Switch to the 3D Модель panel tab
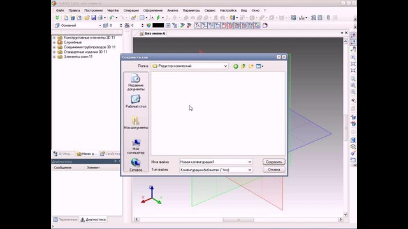Viewport: 408px width, 229px height. (63, 154)
